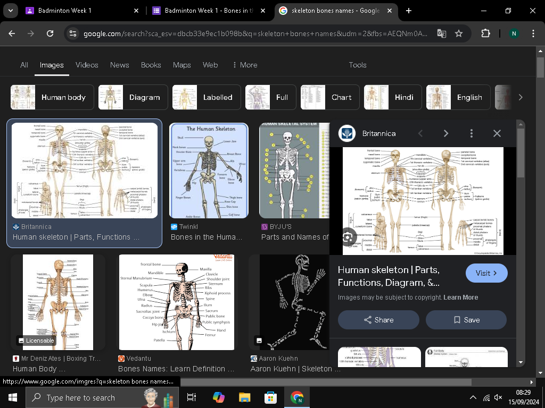Switch to the All results tab

click(x=24, y=65)
